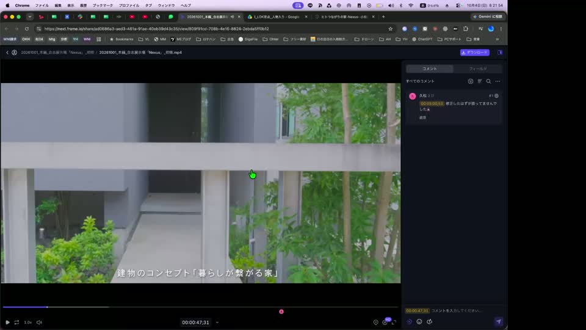The image size is (586, 330).
Task: Open the parent folder breadcrumb
Action: [x=57, y=53]
